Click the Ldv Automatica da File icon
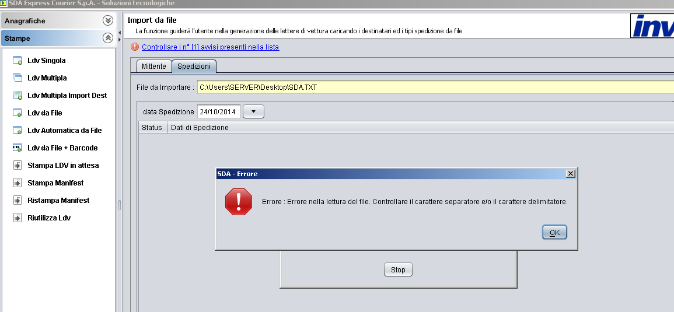This screenshot has width=674, height=312. click(17, 130)
